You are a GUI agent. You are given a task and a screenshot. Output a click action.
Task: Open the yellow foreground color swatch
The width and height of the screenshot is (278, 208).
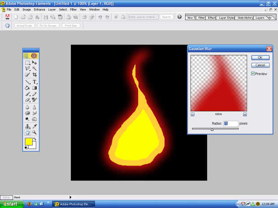(29, 141)
